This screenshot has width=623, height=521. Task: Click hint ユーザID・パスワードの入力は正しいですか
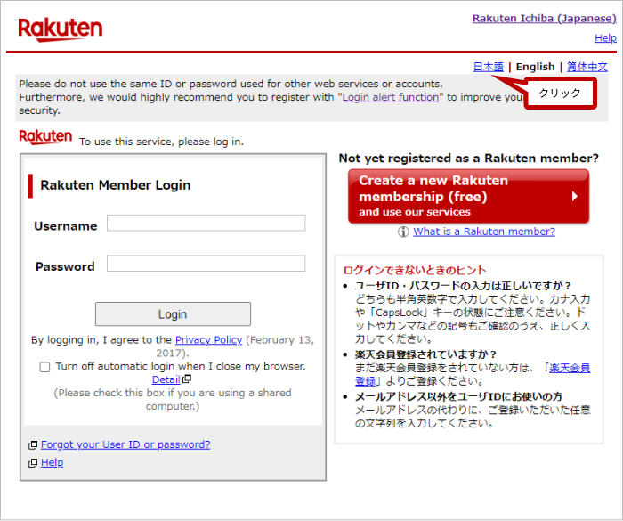(x=463, y=286)
